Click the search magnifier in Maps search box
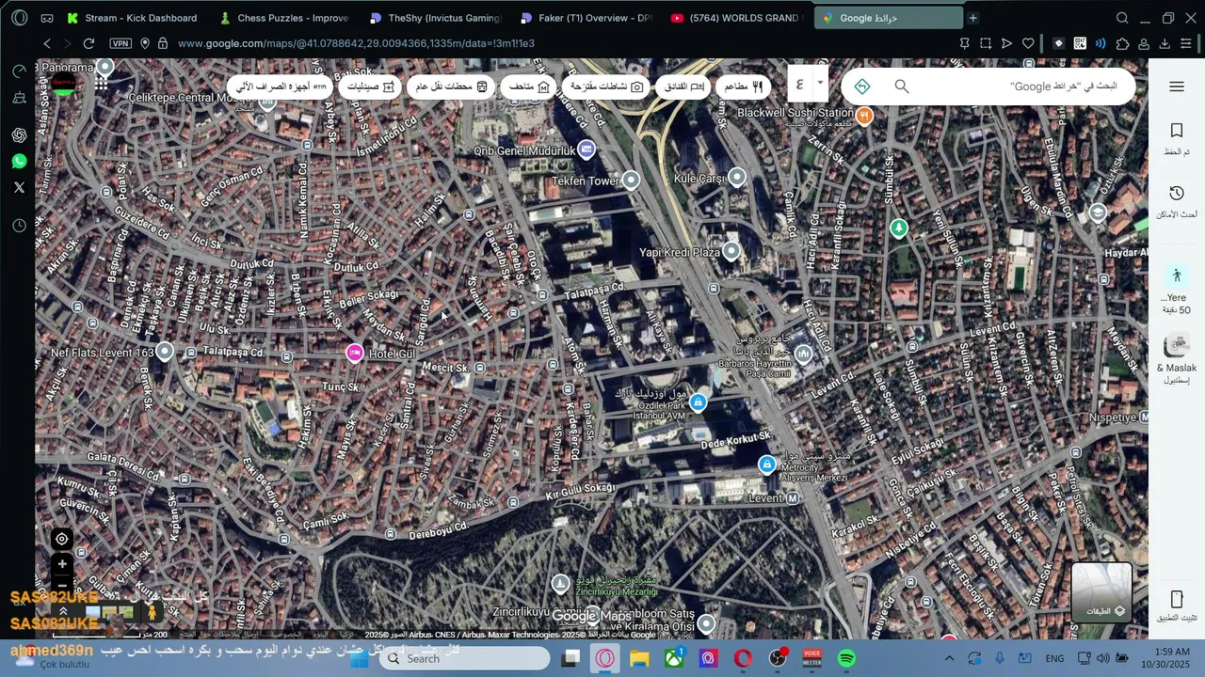 [x=902, y=87]
